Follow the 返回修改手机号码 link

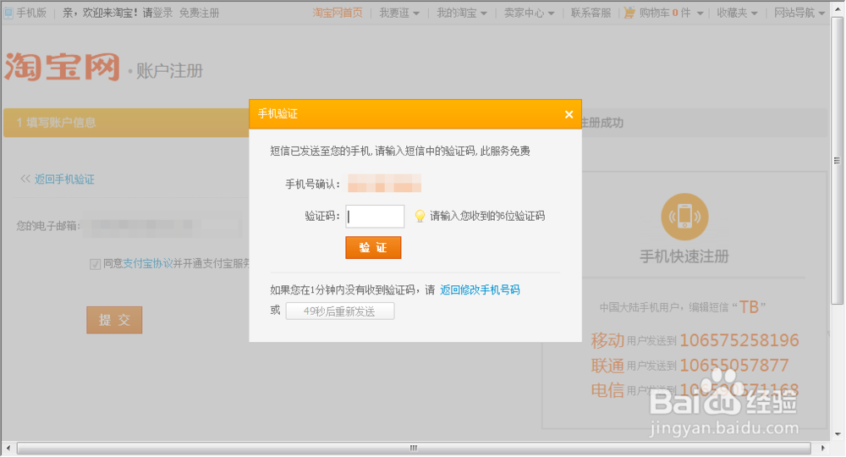481,289
